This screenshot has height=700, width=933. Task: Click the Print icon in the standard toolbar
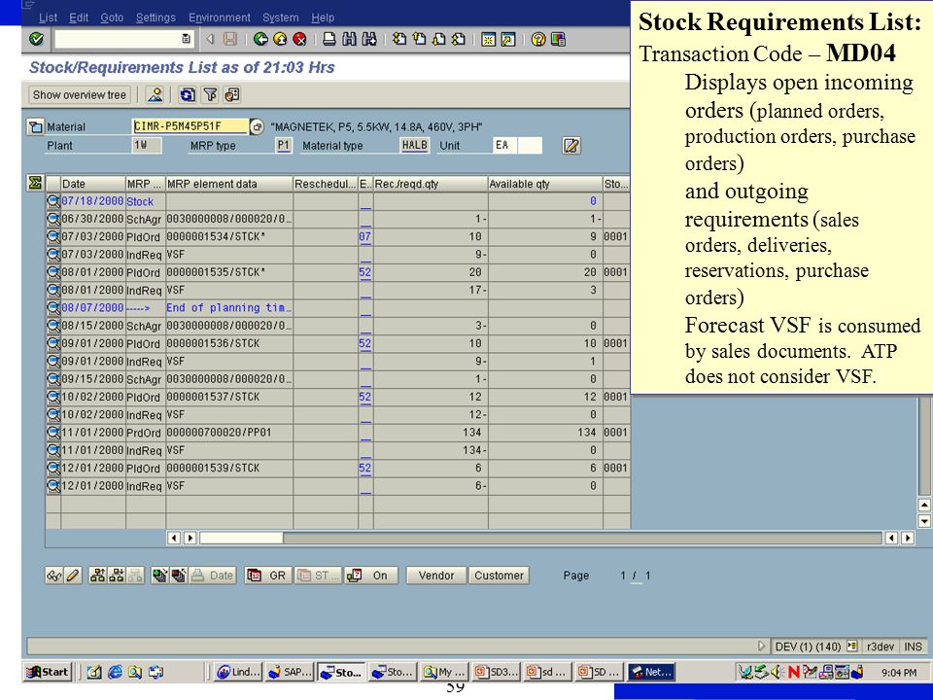point(329,39)
